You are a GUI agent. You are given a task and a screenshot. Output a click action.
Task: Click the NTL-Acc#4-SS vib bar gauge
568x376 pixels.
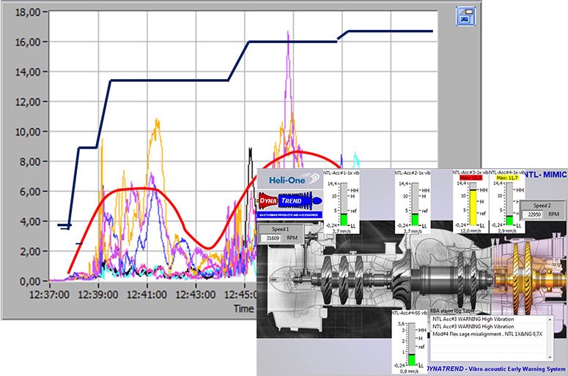pos(412,345)
